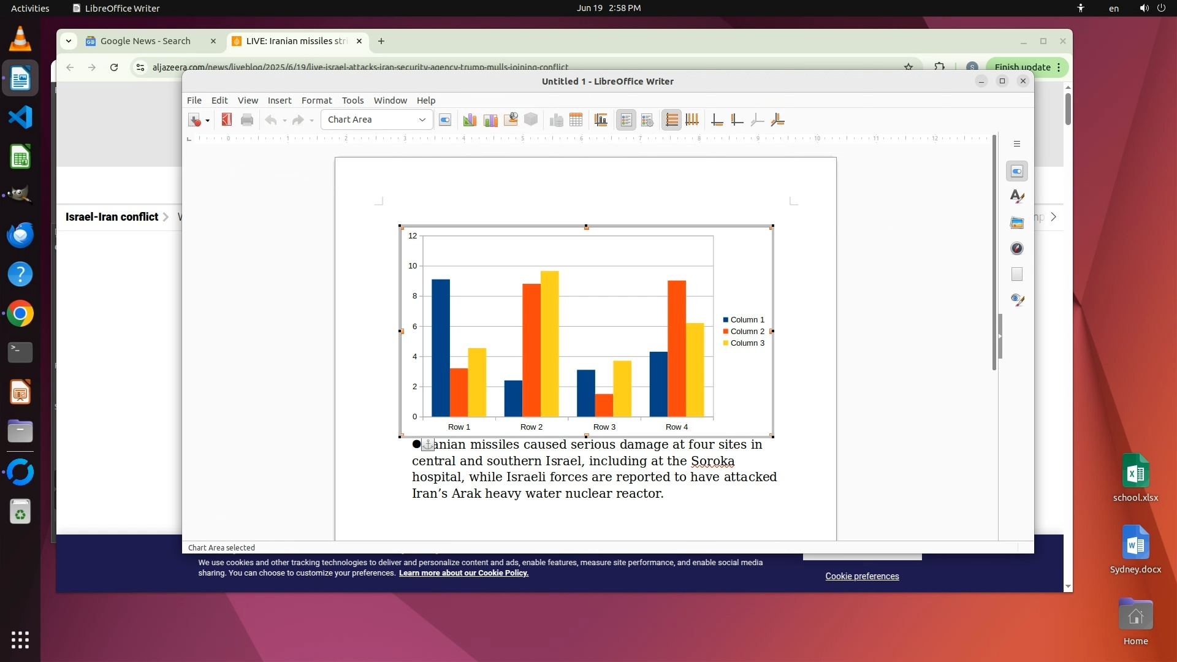
Task: Open the Data Table icon
Action: click(576, 120)
